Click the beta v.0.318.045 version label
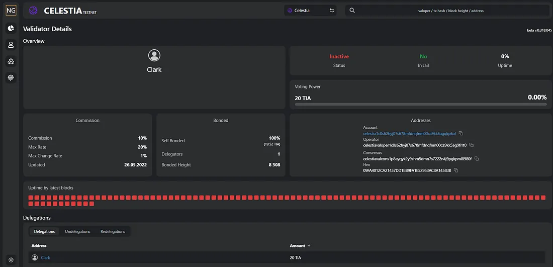 pyautogui.click(x=539, y=30)
